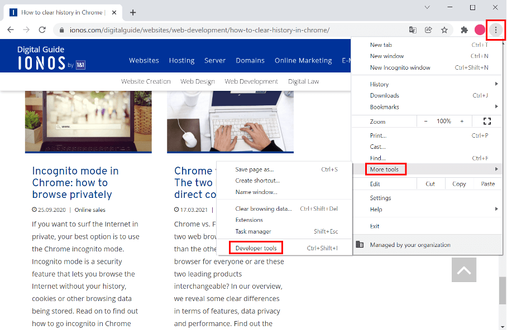Open the Website Creation subcategory
The height and width of the screenshot is (330, 507).
click(x=146, y=82)
